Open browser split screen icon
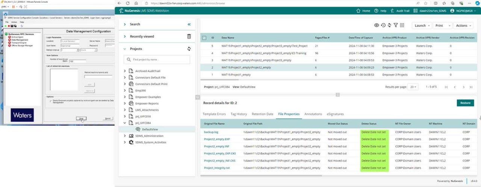This screenshot has height=187, width=481. pos(436,3)
